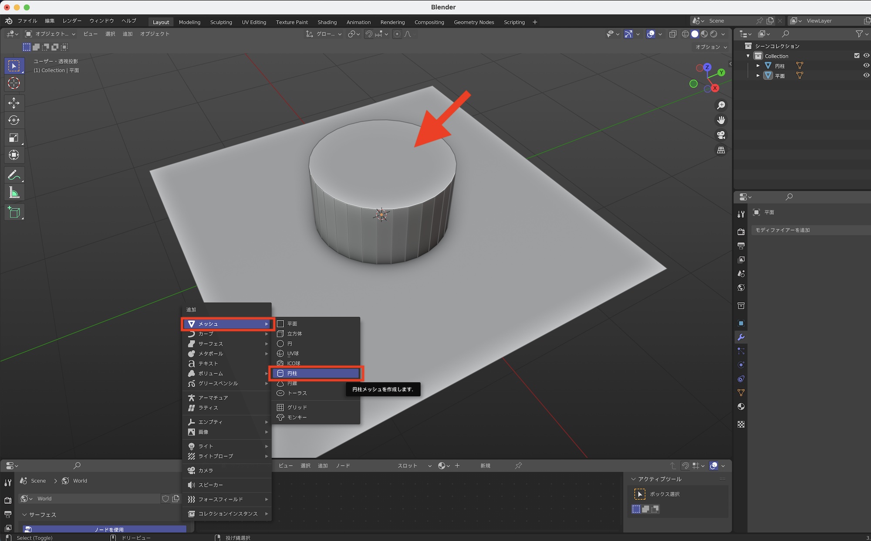This screenshot has height=541, width=871.
Task: Select the Move tool in the toolbar
Action: tap(14, 103)
